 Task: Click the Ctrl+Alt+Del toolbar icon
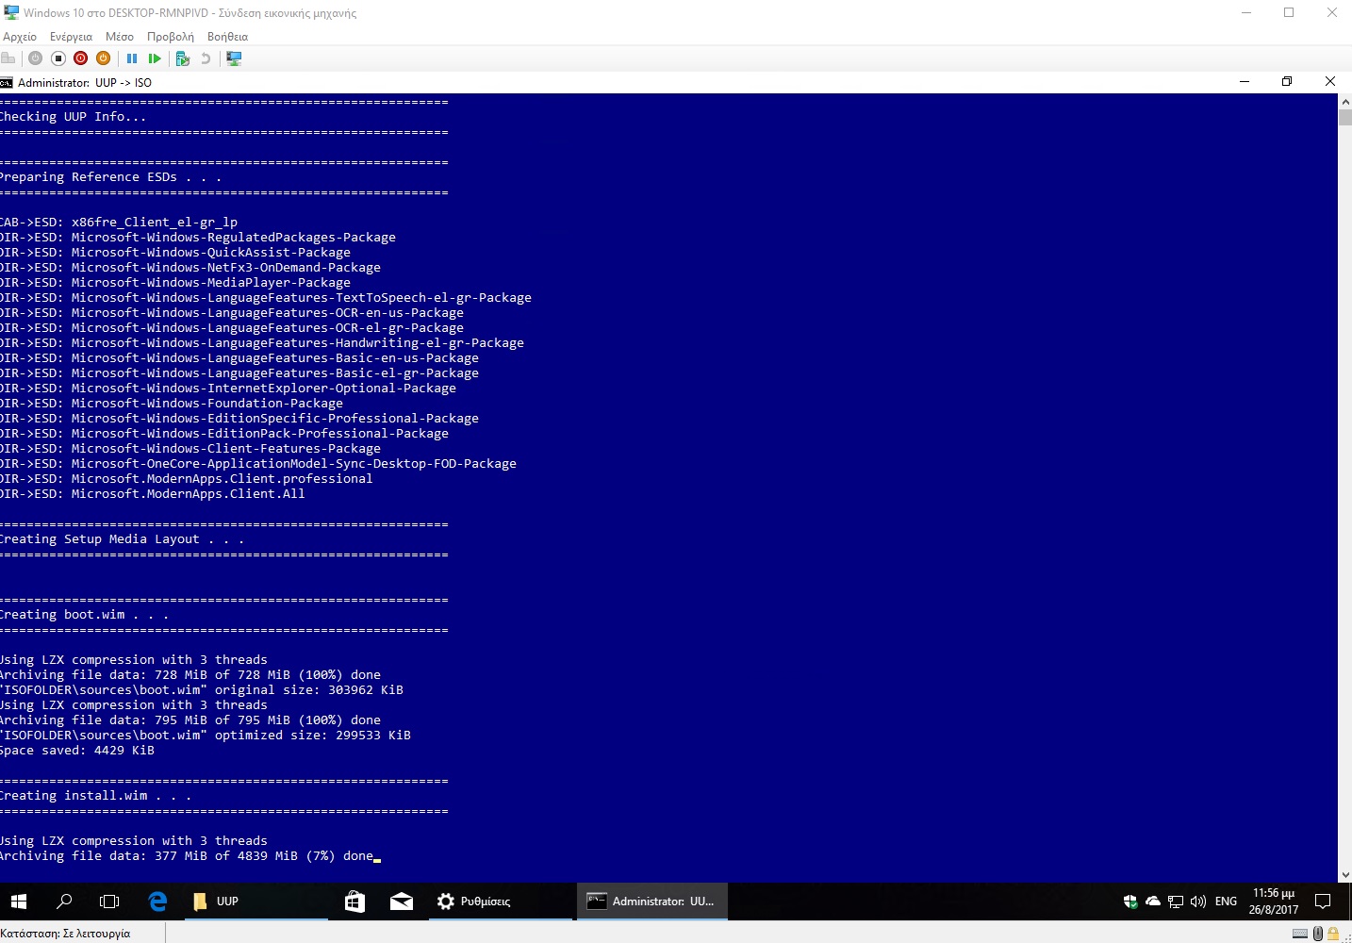[x=8, y=58]
